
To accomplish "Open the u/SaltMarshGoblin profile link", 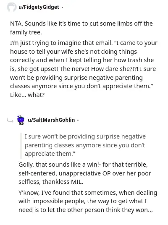I will coord(51,120).
